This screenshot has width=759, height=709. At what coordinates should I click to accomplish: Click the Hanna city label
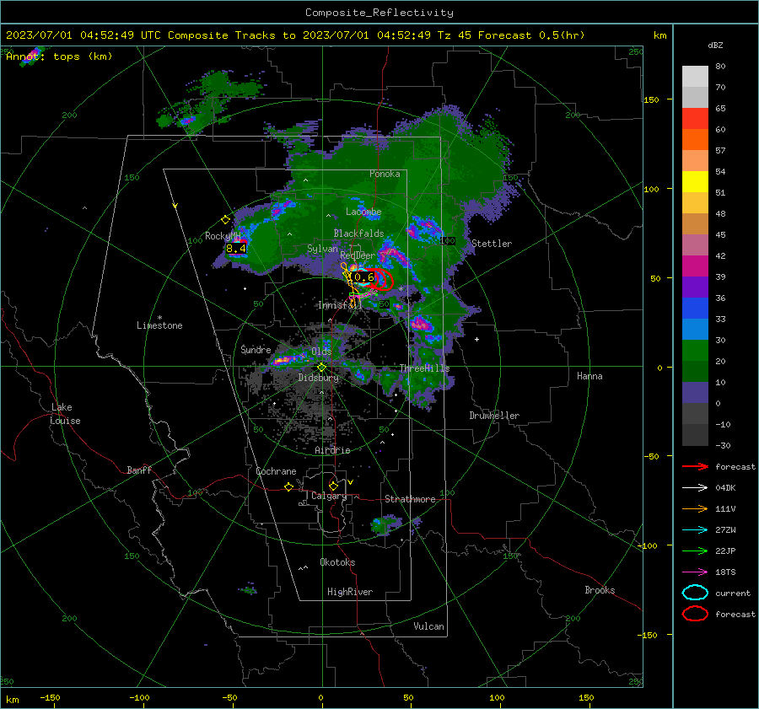pyautogui.click(x=589, y=376)
